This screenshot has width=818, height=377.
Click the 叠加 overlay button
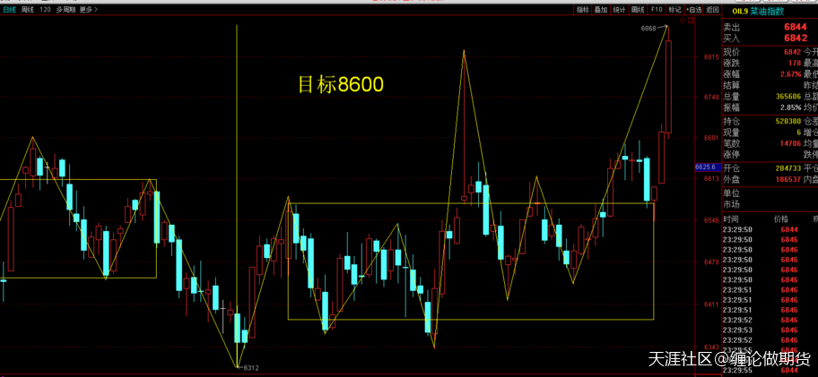(x=601, y=10)
